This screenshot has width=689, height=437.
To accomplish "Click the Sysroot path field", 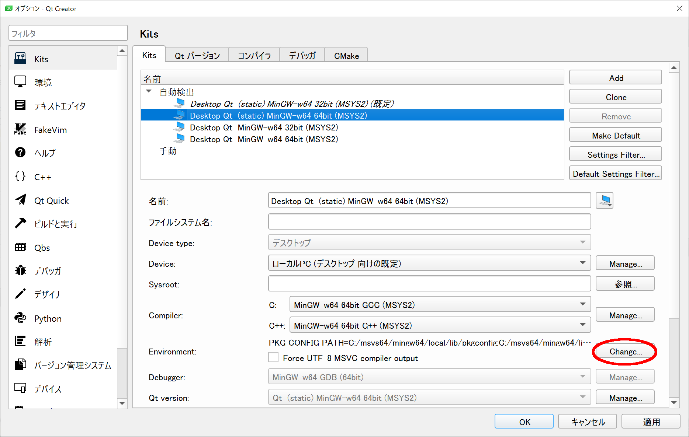I will 429,284.
